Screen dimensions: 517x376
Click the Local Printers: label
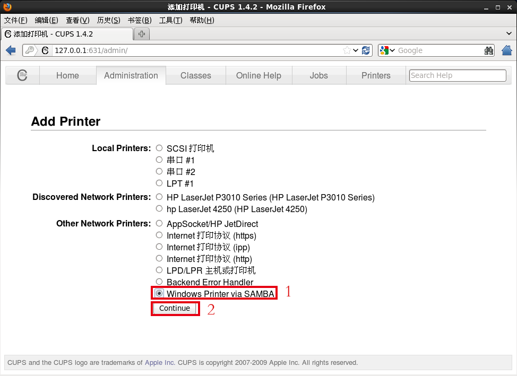pos(121,148)
